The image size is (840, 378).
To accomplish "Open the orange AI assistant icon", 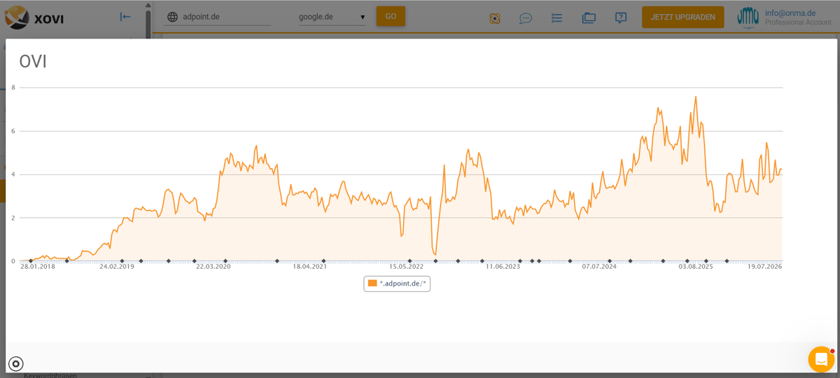I will (495, 18).
